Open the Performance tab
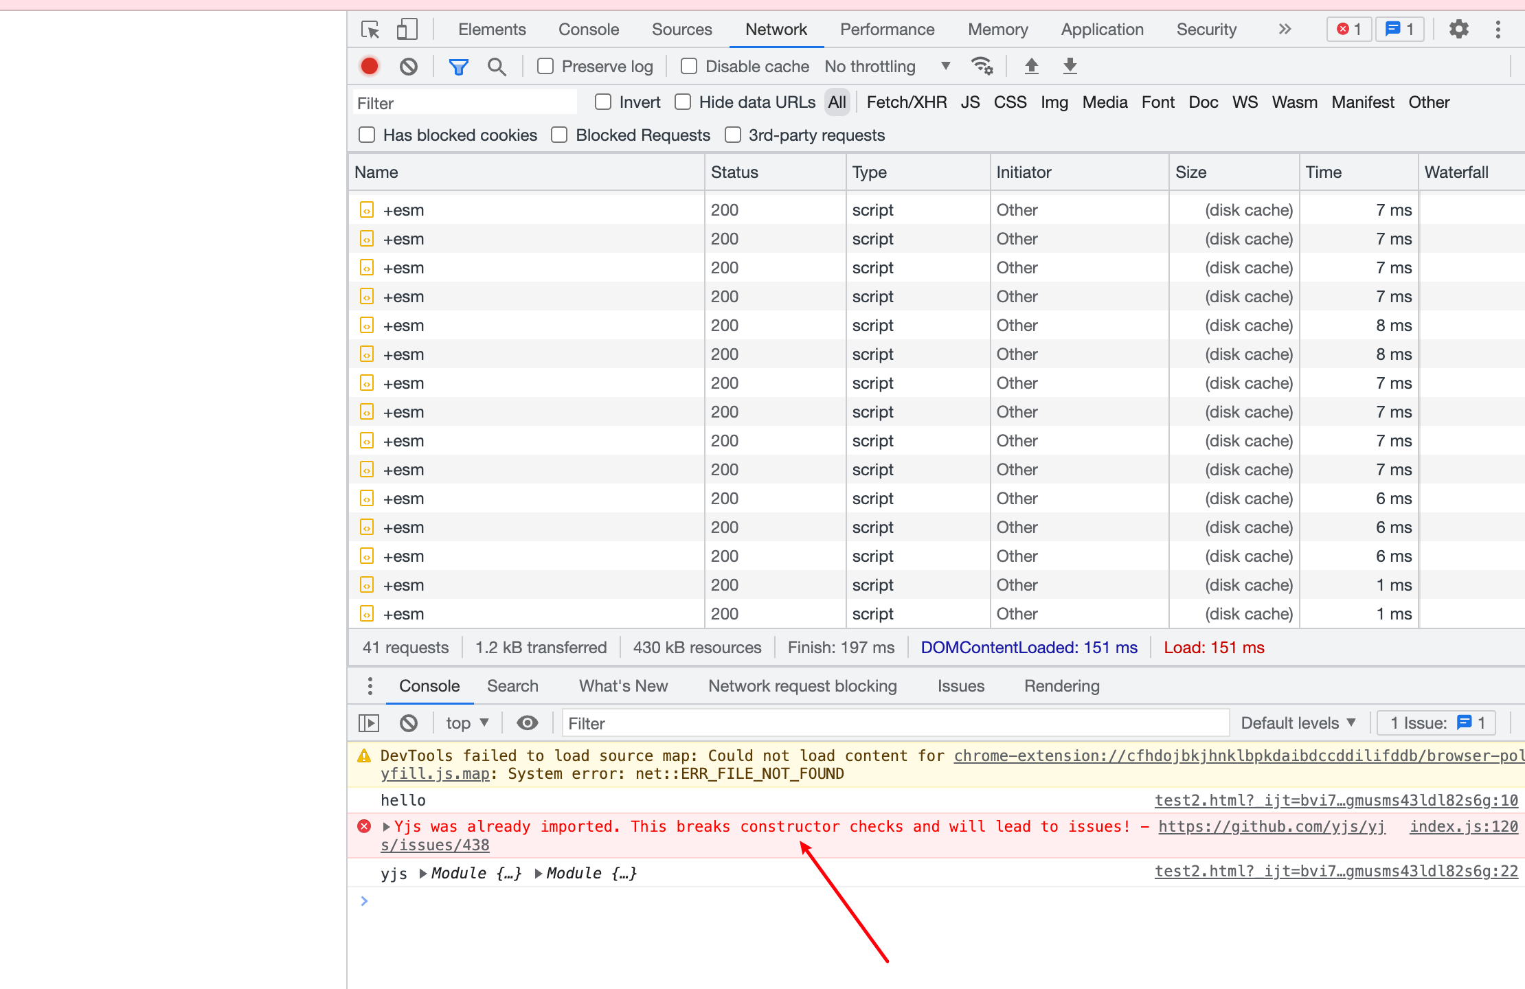 tap(887, 30)
